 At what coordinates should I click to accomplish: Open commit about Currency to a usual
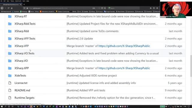[x=113, y=53]
